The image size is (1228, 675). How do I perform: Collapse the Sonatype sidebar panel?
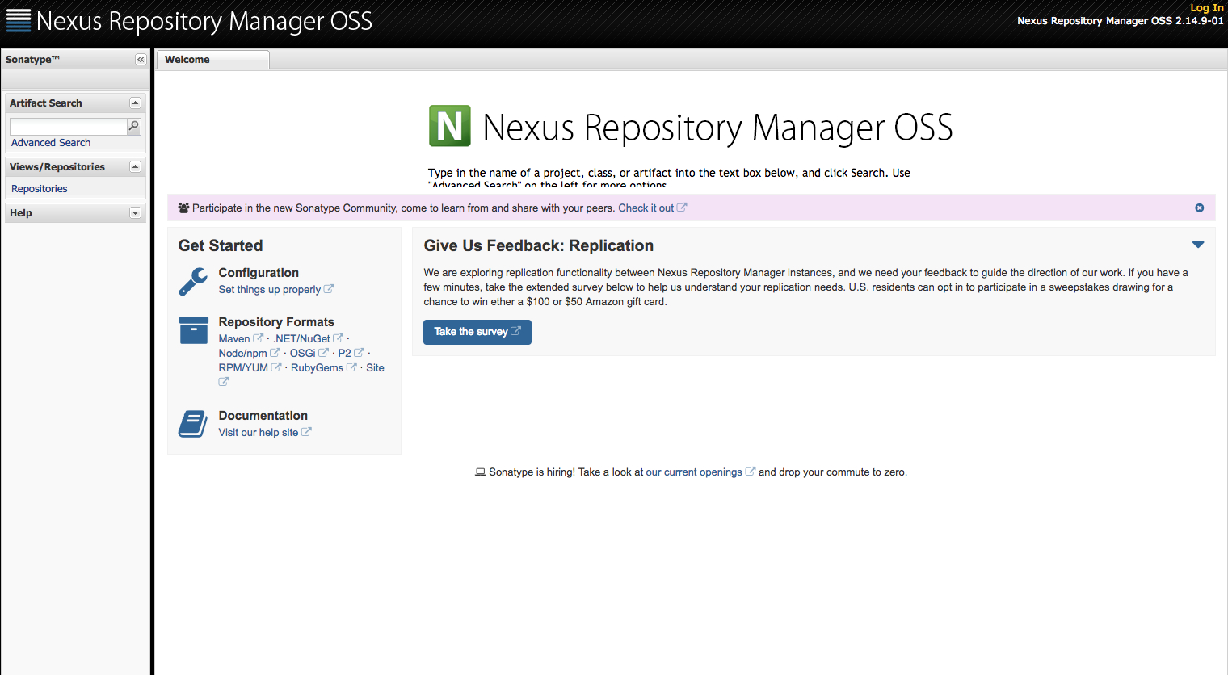(141, 60)
